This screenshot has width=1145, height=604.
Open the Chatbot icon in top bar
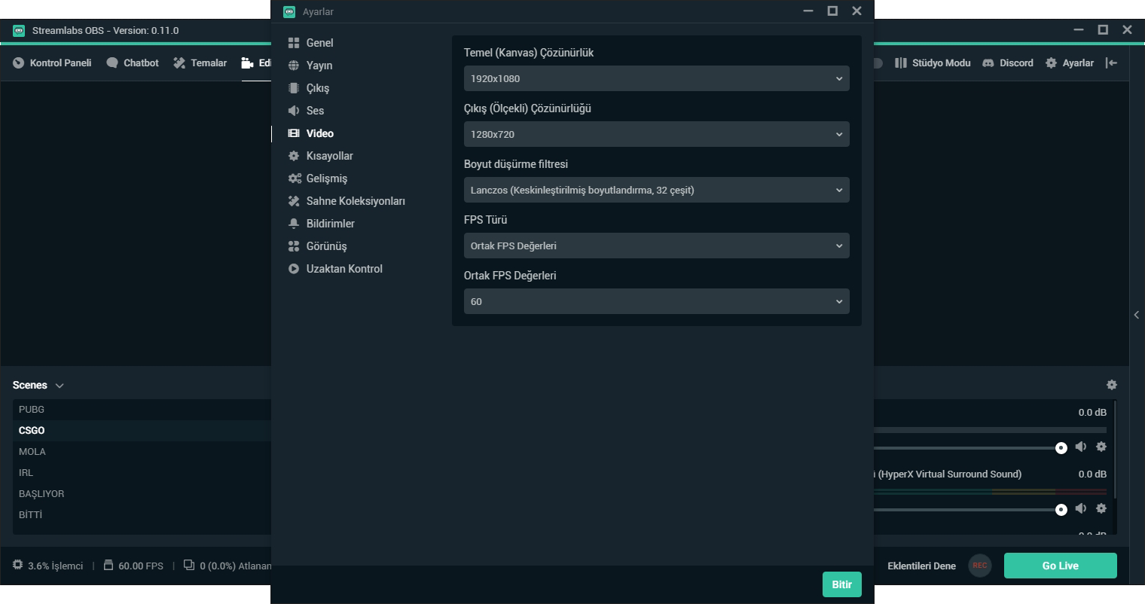point(112,63)
